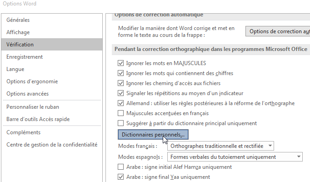Select the Enregistrement category
Screen dimensions: 310x182
25,57
